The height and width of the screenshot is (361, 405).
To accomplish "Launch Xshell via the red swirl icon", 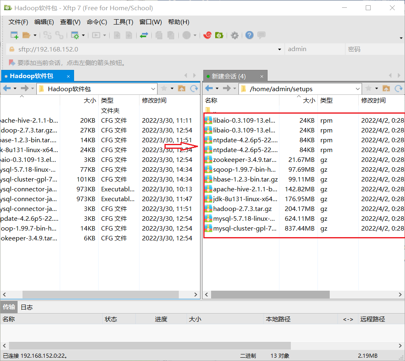I will [x=207, y=35].
